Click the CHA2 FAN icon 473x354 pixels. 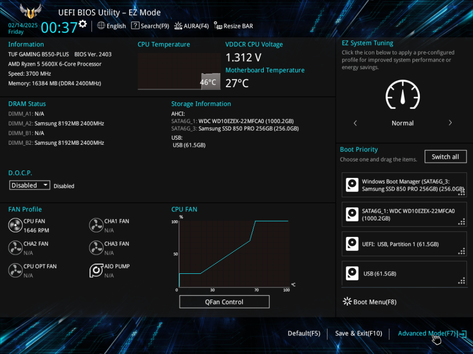pyautogui.click(x=15, y=248)
